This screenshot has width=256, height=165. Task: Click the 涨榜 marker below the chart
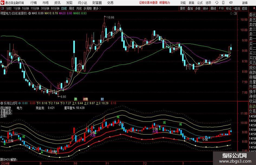point(85,99)
